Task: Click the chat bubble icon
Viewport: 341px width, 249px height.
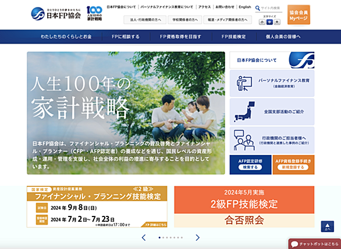Action: (294, 244)
